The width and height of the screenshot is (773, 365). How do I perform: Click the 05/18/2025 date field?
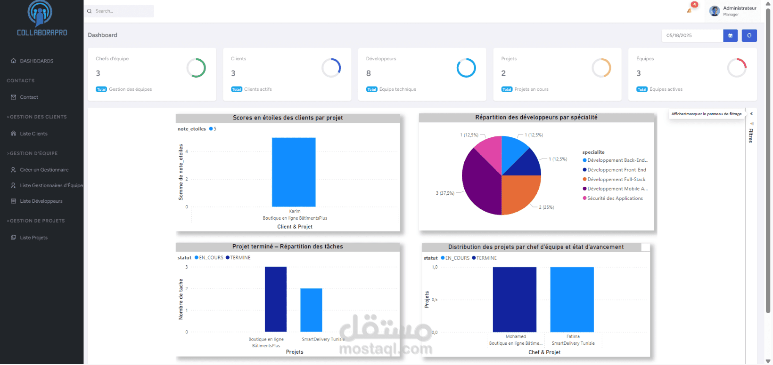(x=692, y=35)
